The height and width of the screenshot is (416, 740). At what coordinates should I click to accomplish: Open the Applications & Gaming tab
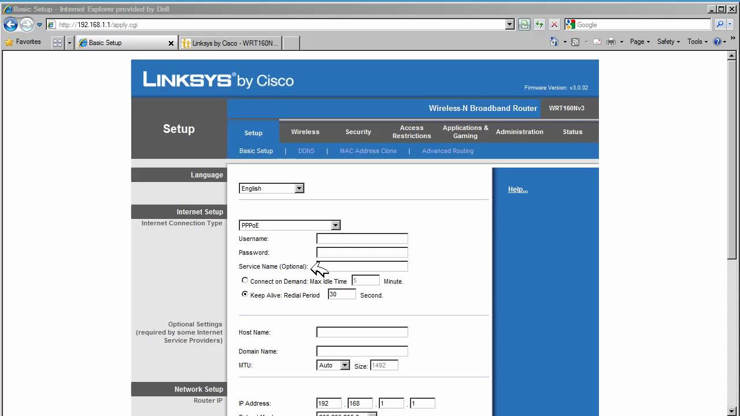point(465,132)
